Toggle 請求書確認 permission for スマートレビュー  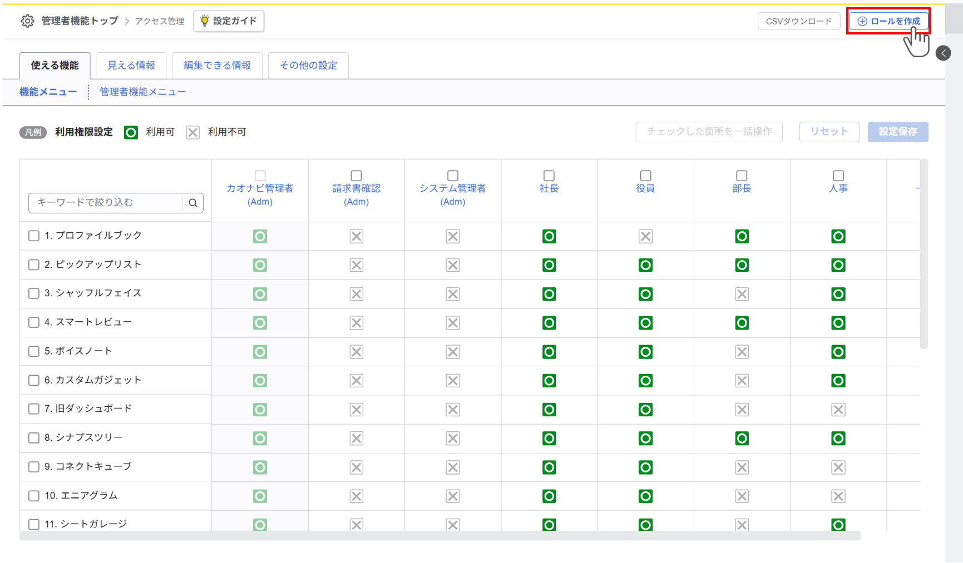(356, 323)
